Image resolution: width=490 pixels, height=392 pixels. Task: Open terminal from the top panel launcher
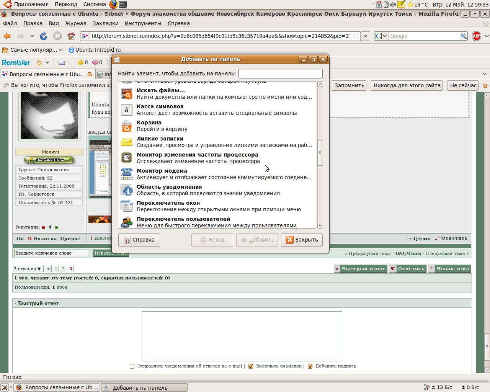(x=123, y=4)
